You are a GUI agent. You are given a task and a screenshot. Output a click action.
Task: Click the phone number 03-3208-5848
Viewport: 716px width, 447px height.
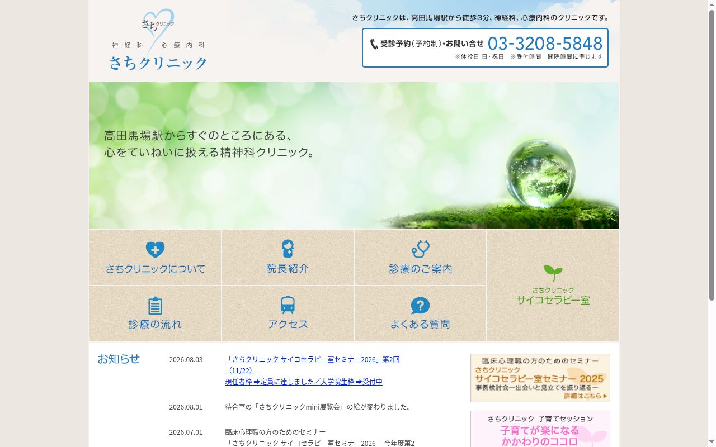pyautogui.click(x=545, y=44)
